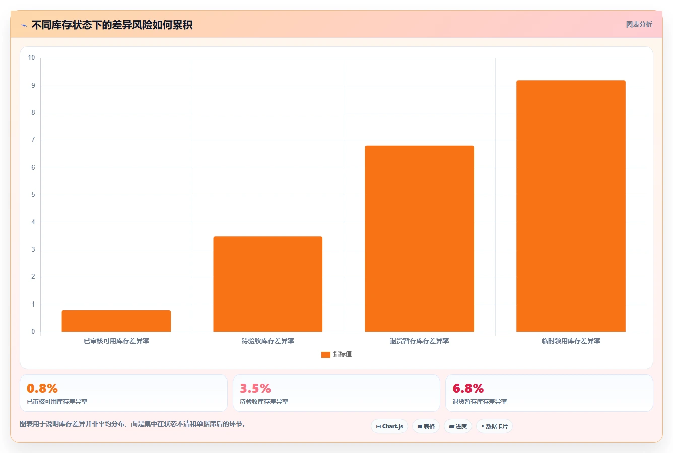Open the 6.8% 退货暂存库存差异率 card
673x453 pixels.
point(549,393)
